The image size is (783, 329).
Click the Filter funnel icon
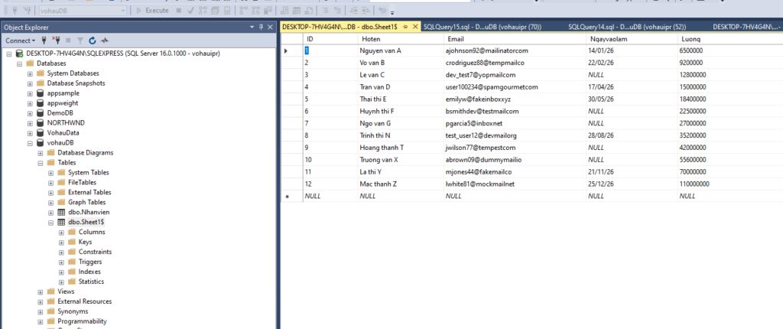point(80,40)
